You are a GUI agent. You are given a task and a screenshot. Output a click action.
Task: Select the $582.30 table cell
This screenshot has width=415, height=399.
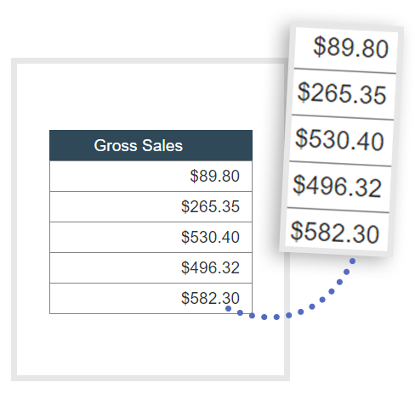pyautogui.click(x=151, y=298)
